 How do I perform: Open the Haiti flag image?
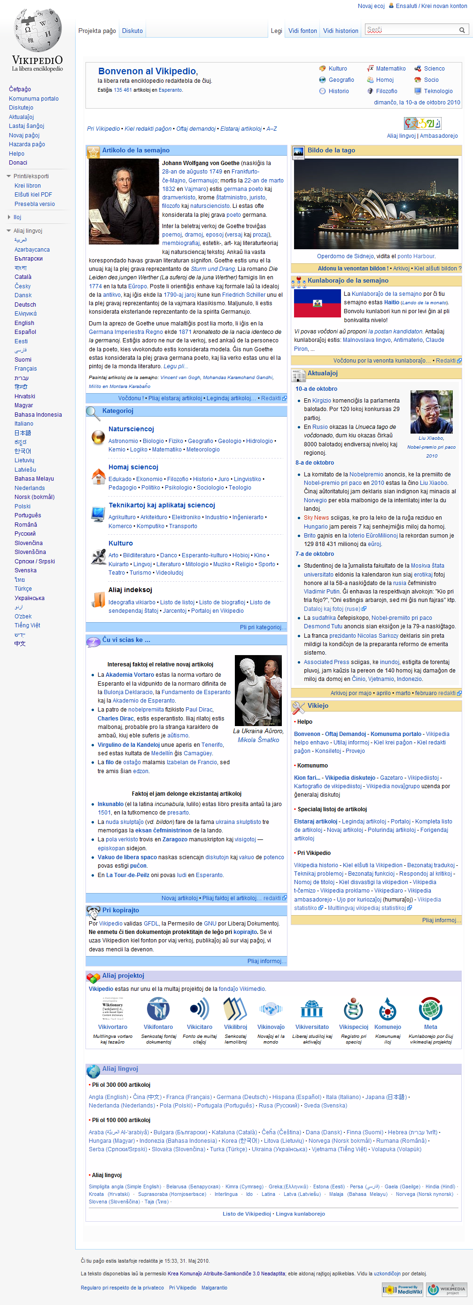click(317, 303)
